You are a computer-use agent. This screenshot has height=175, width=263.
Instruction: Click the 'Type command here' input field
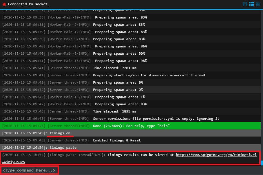[x=29, y=170]
